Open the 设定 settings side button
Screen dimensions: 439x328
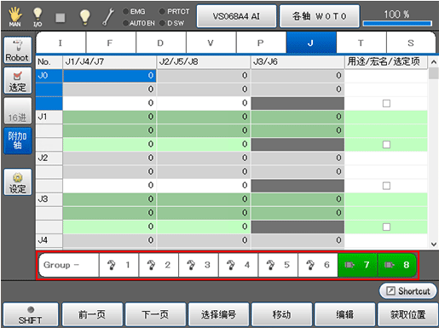18,182
